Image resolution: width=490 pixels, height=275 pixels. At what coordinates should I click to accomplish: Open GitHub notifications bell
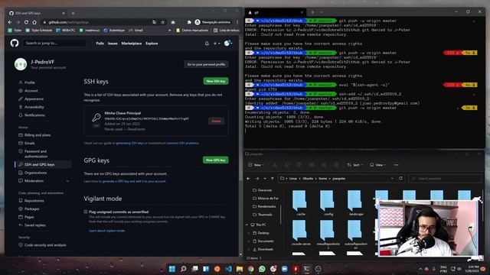[x=207, y=44]
